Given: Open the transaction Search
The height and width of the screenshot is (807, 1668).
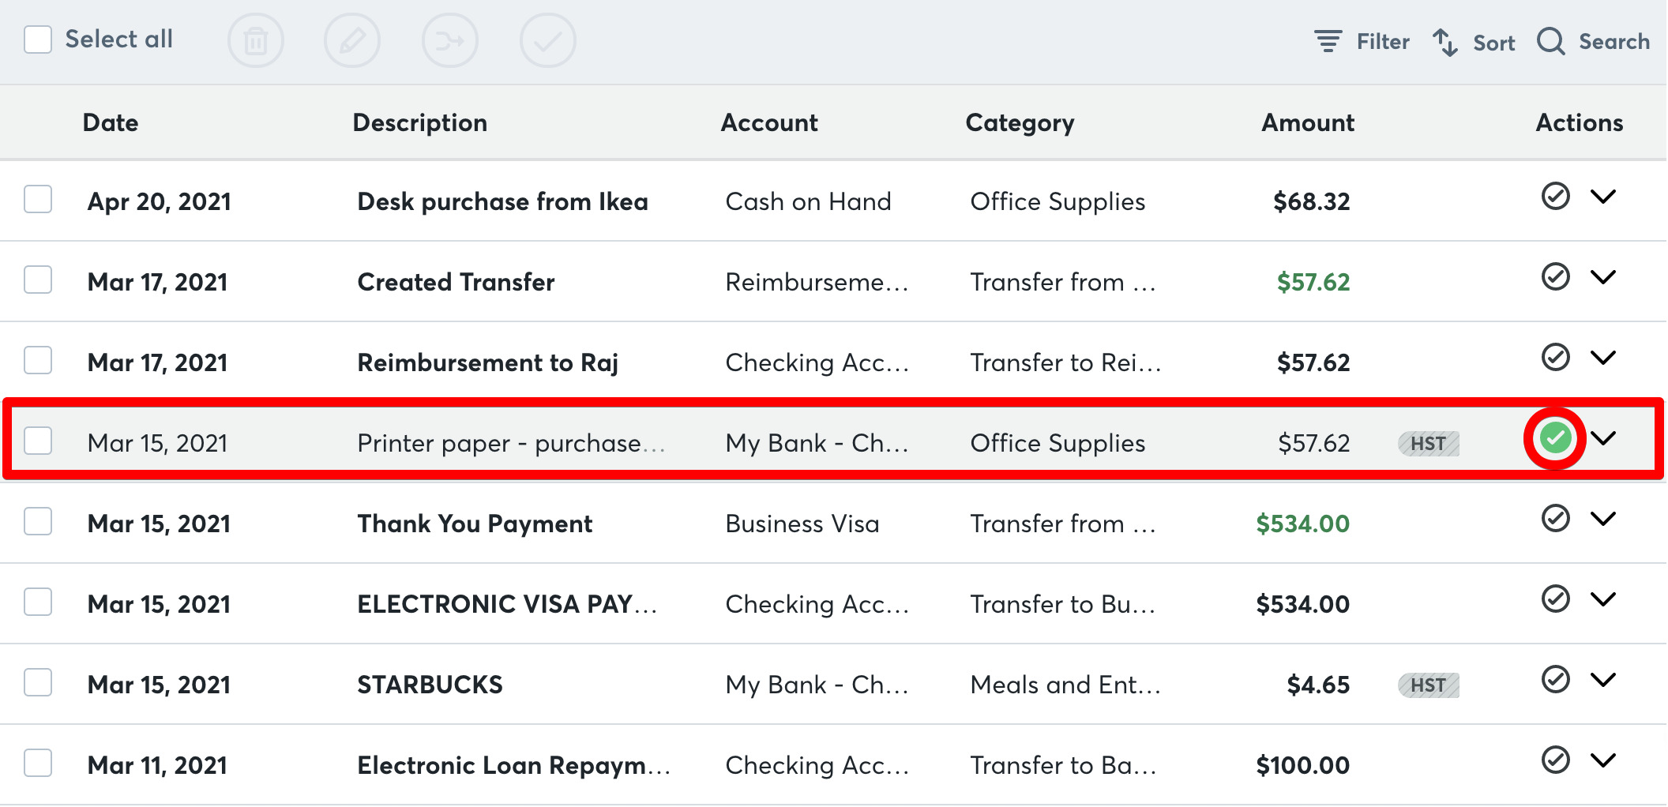Looking at the screenshot, I should 1594,41.
